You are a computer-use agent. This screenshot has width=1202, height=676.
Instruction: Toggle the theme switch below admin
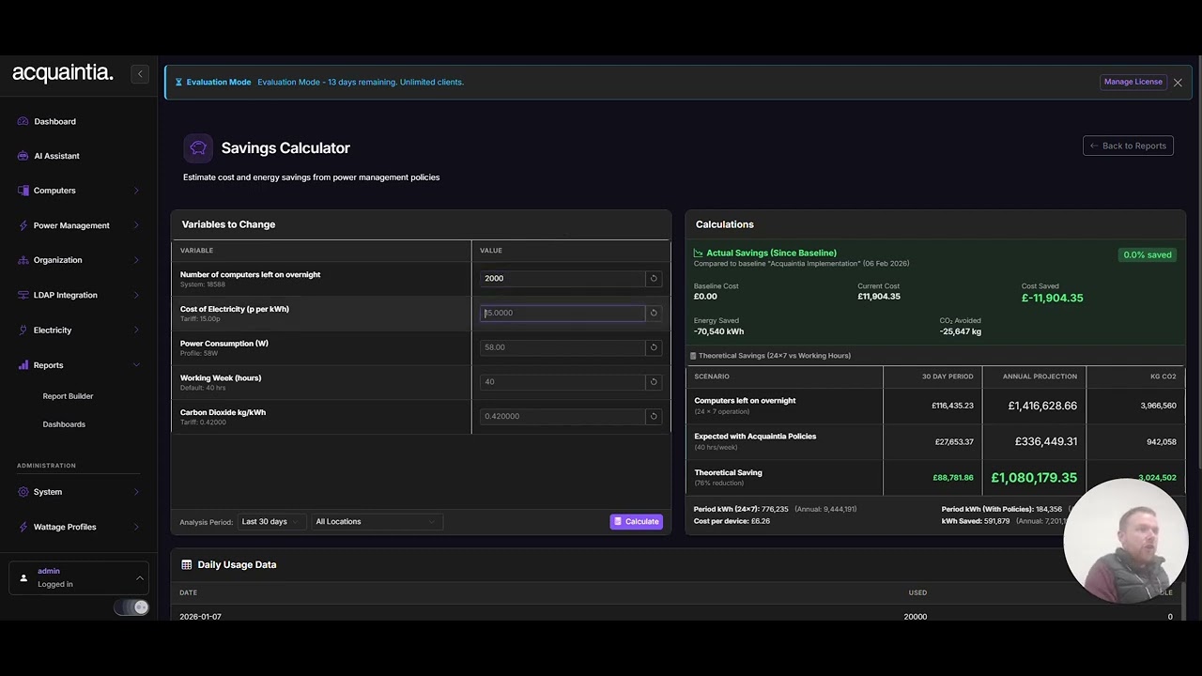(x=131, y=607)
